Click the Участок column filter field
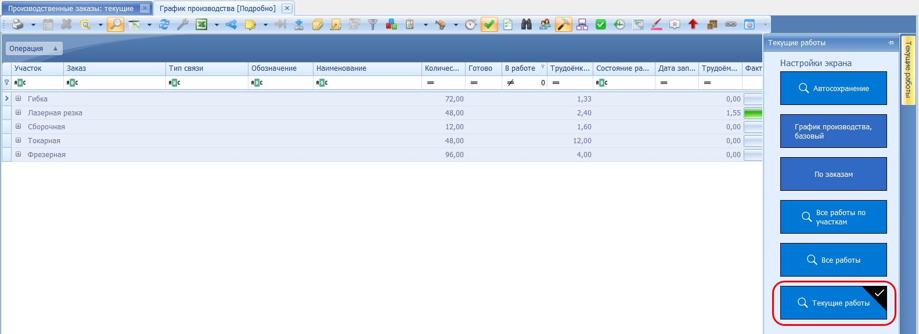 point(38,82)
